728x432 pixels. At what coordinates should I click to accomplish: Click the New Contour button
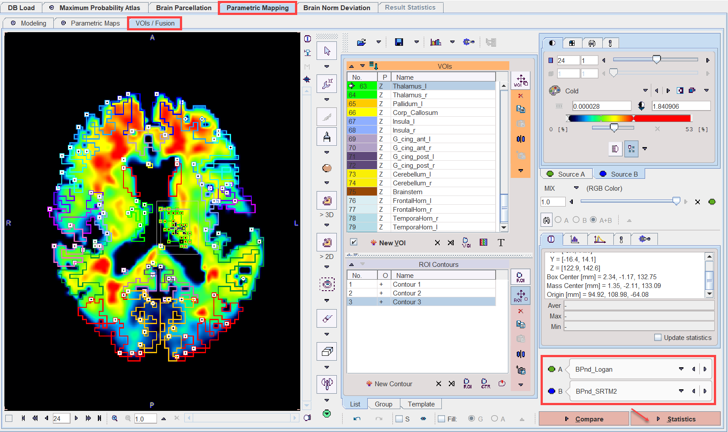[x=389, y=384]
